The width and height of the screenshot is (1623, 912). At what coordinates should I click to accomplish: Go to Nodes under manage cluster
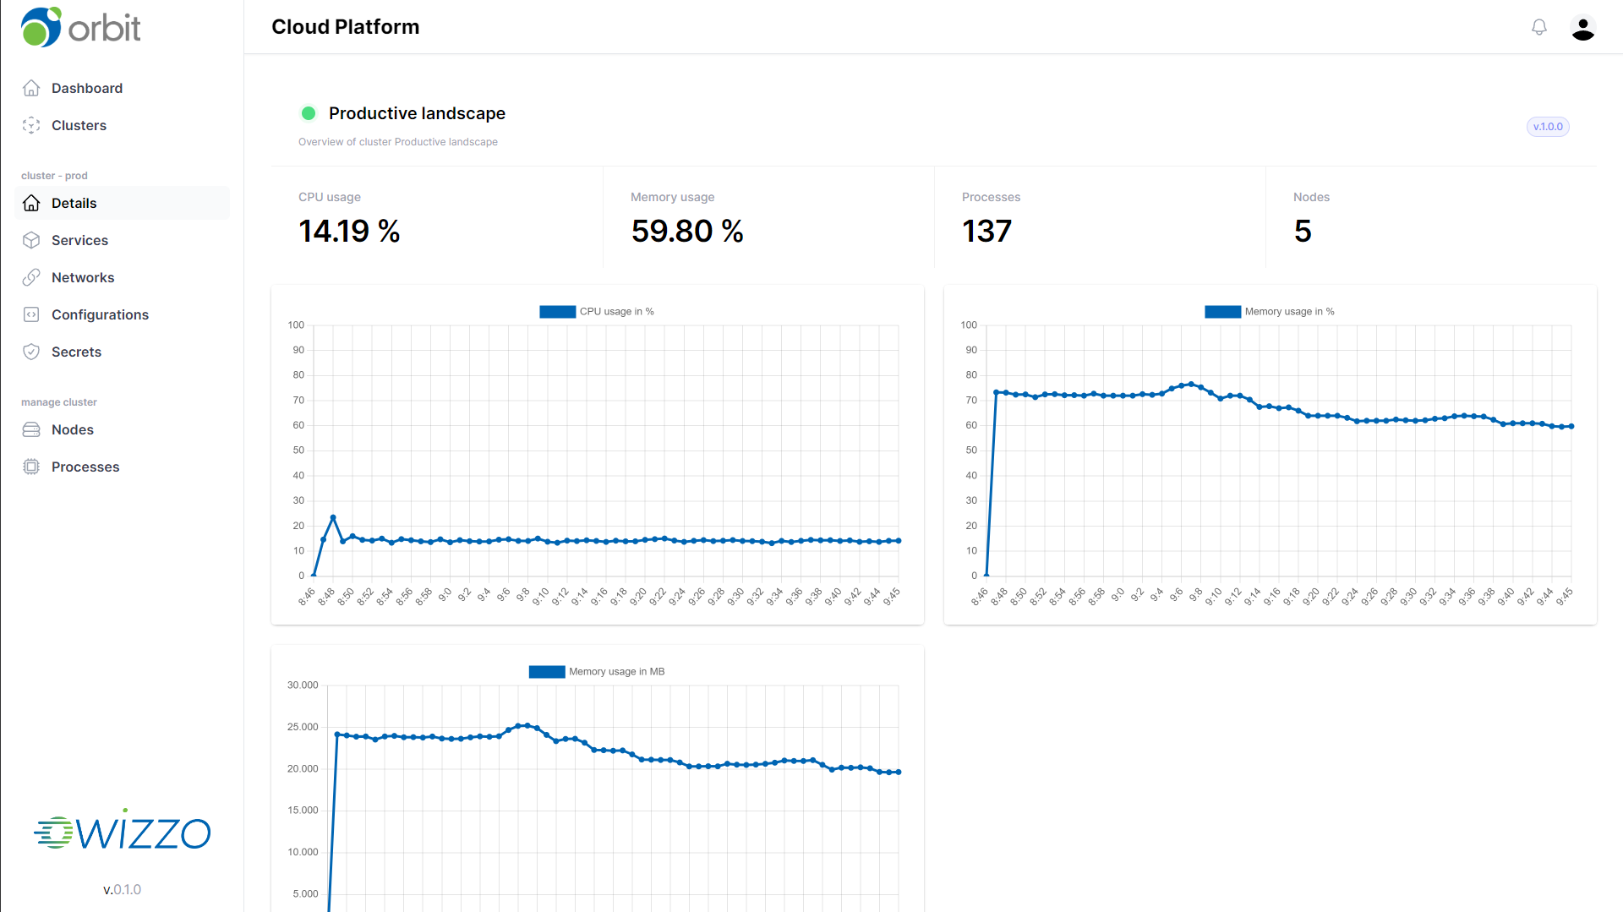pyautogui.click(x=122, y=429)
